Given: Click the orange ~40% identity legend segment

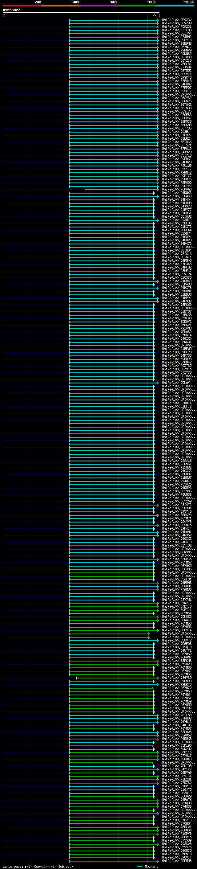Looking at the screenshot, I should coord(60,6).
